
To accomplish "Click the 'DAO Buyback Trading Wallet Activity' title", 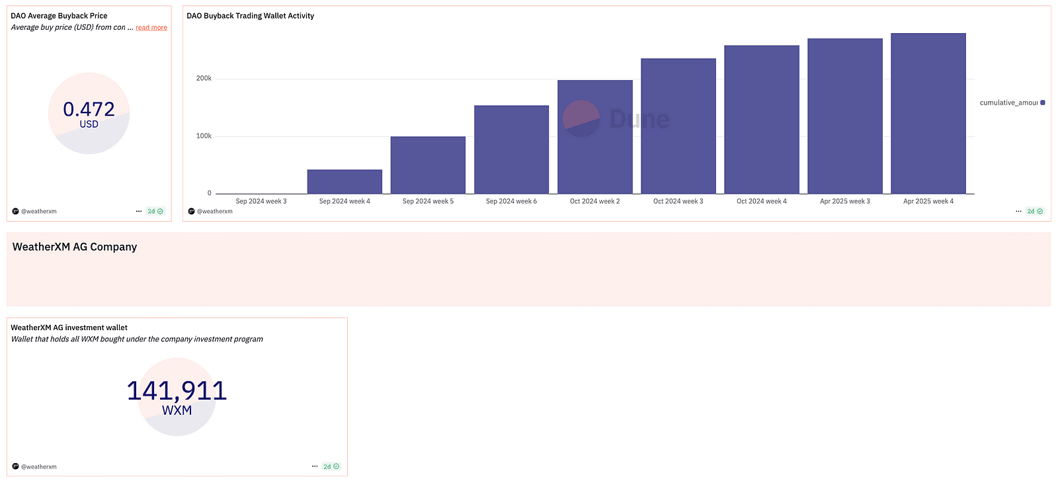I will coord(251,16).
